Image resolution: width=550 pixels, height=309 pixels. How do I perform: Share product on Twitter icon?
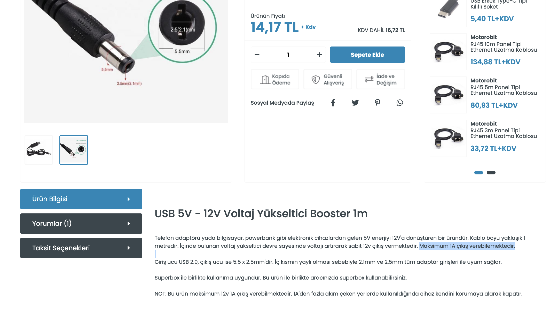(355, 103)
